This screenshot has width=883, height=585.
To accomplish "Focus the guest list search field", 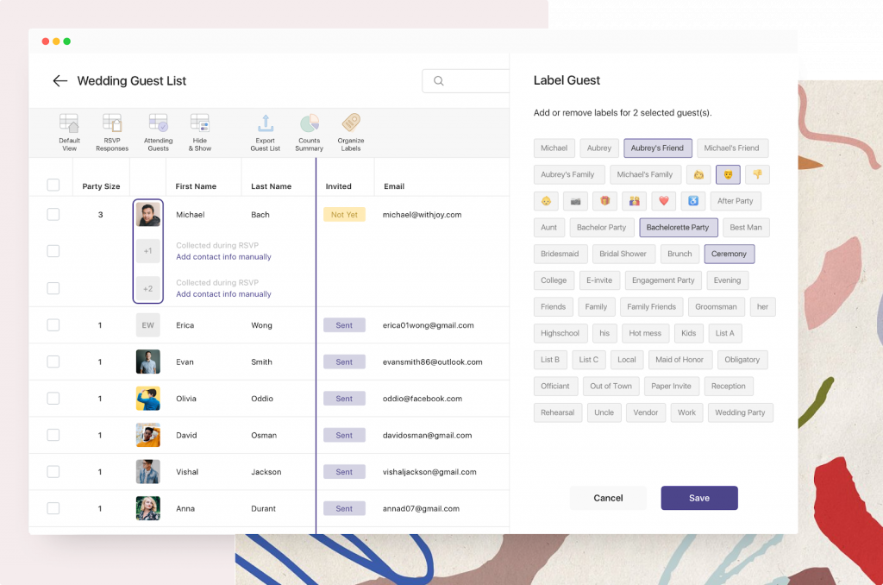I will click(x=466, y=80).
